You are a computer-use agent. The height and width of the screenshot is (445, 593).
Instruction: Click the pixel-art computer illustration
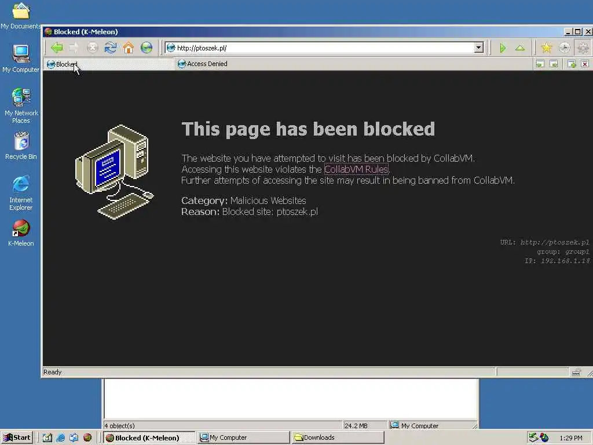point(115,172)
